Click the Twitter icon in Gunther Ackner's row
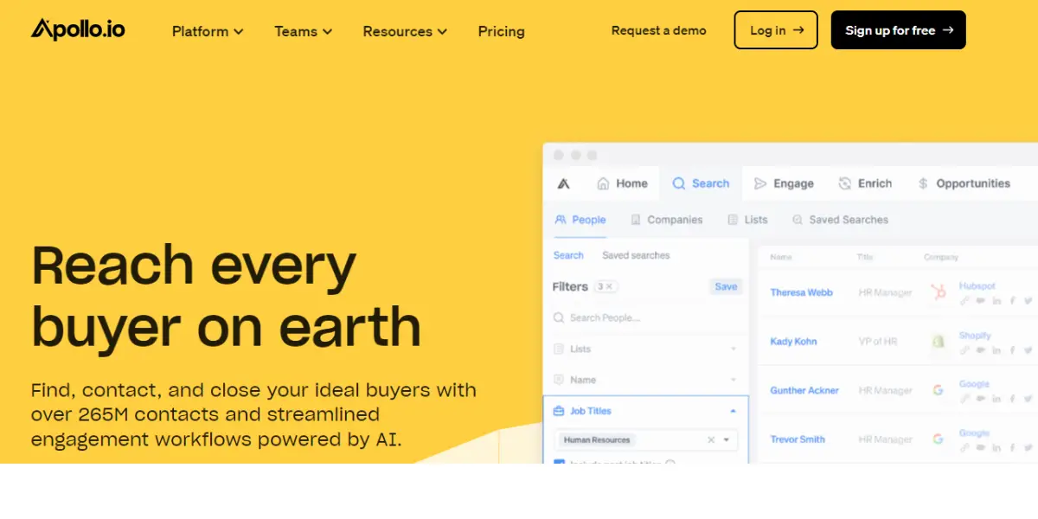This screenshot has height=519, width=1038. [1028, 399]
